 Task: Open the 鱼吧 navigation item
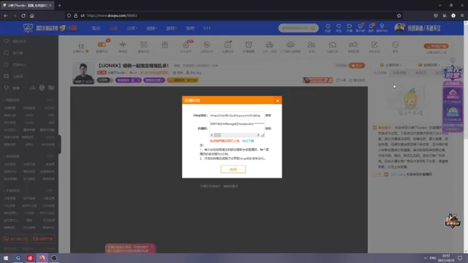(x=190, y=28)
